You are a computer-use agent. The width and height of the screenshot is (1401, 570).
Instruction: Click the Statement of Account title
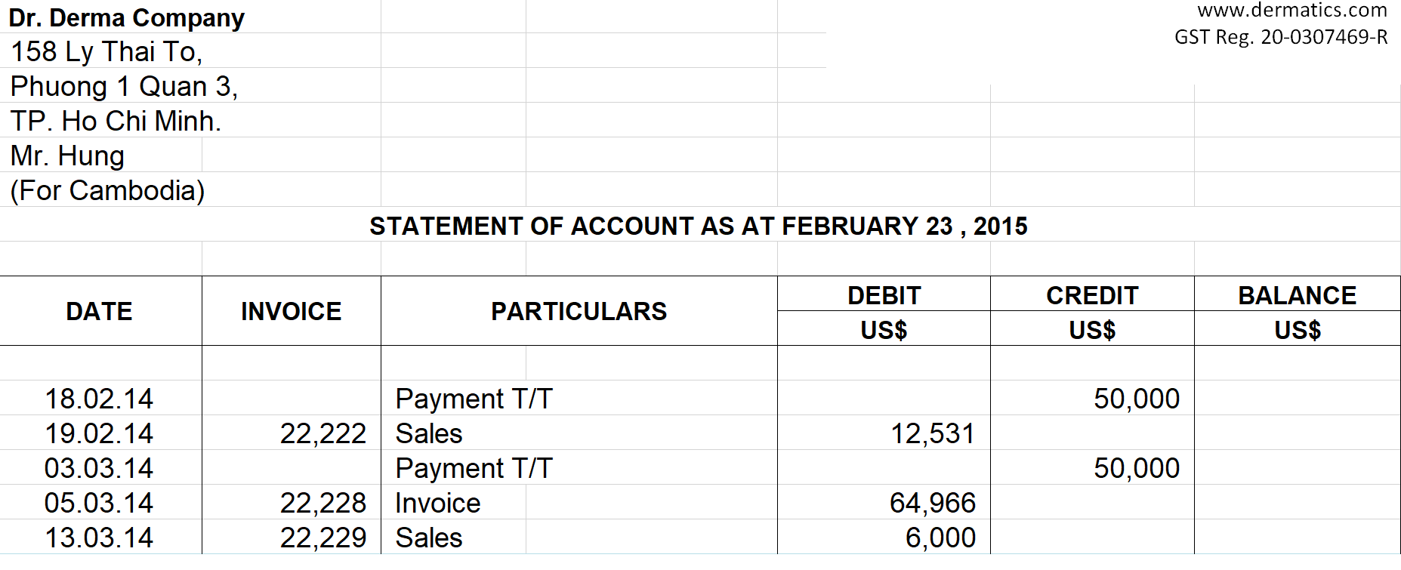(x=698, y=226)
